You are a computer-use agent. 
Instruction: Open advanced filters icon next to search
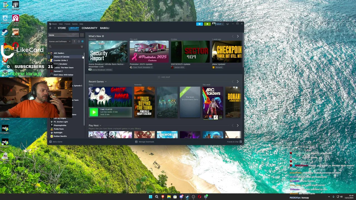82,47
